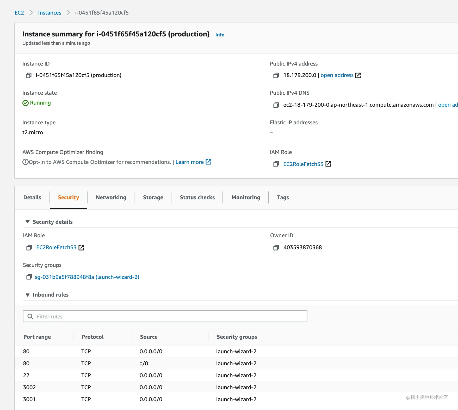Image resolution: width=458 pixels, height=410 pixels.
Task: Click the Running status check icon
Action: pos(26,103)
